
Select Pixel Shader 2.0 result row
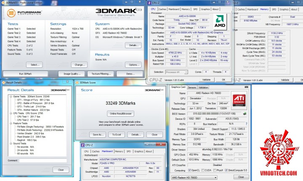(31, 137)
